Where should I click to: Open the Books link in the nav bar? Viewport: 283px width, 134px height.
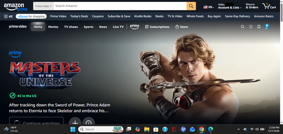(x=160, y=16)
